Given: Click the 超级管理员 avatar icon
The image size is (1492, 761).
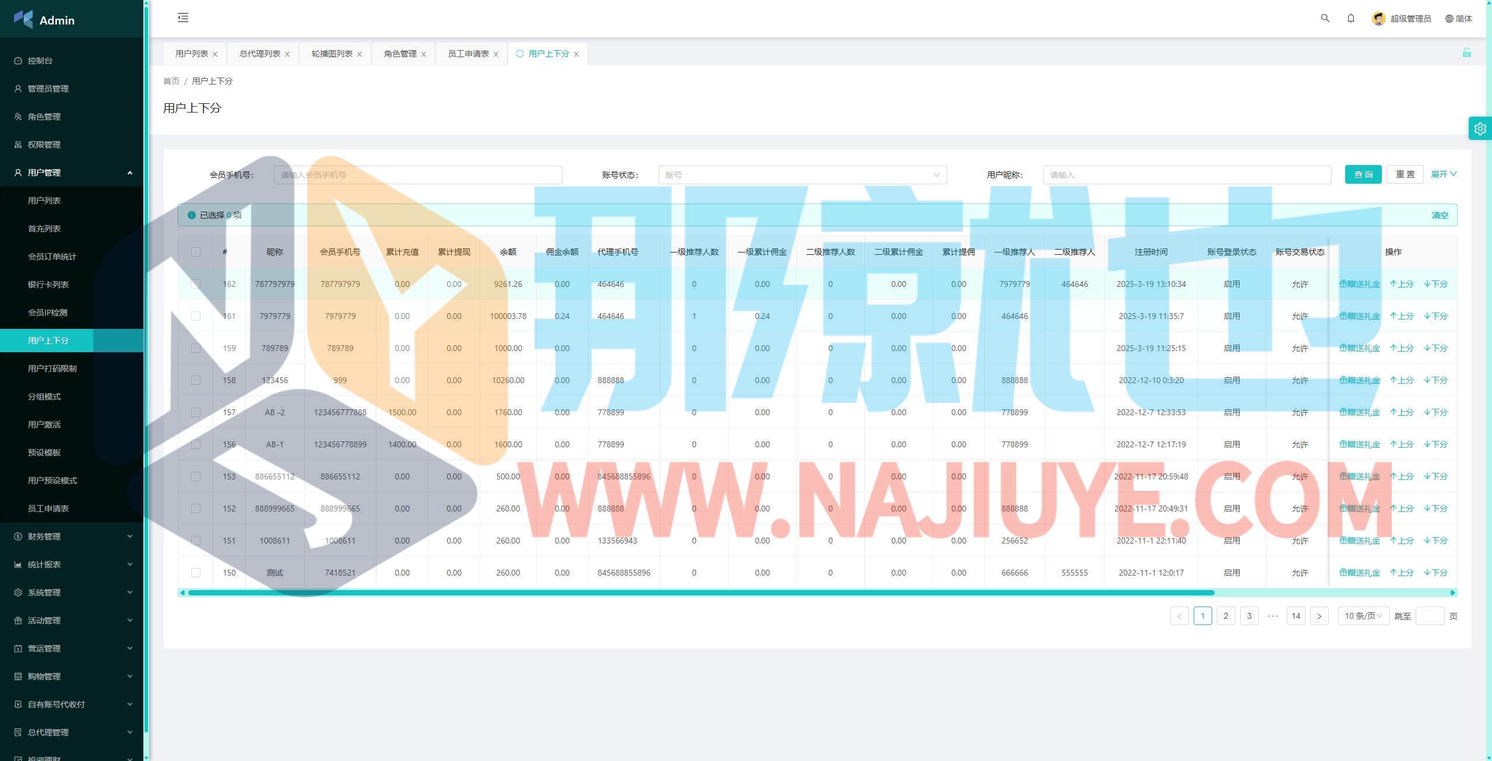Looking at the screenshot, I should 1378,19.
